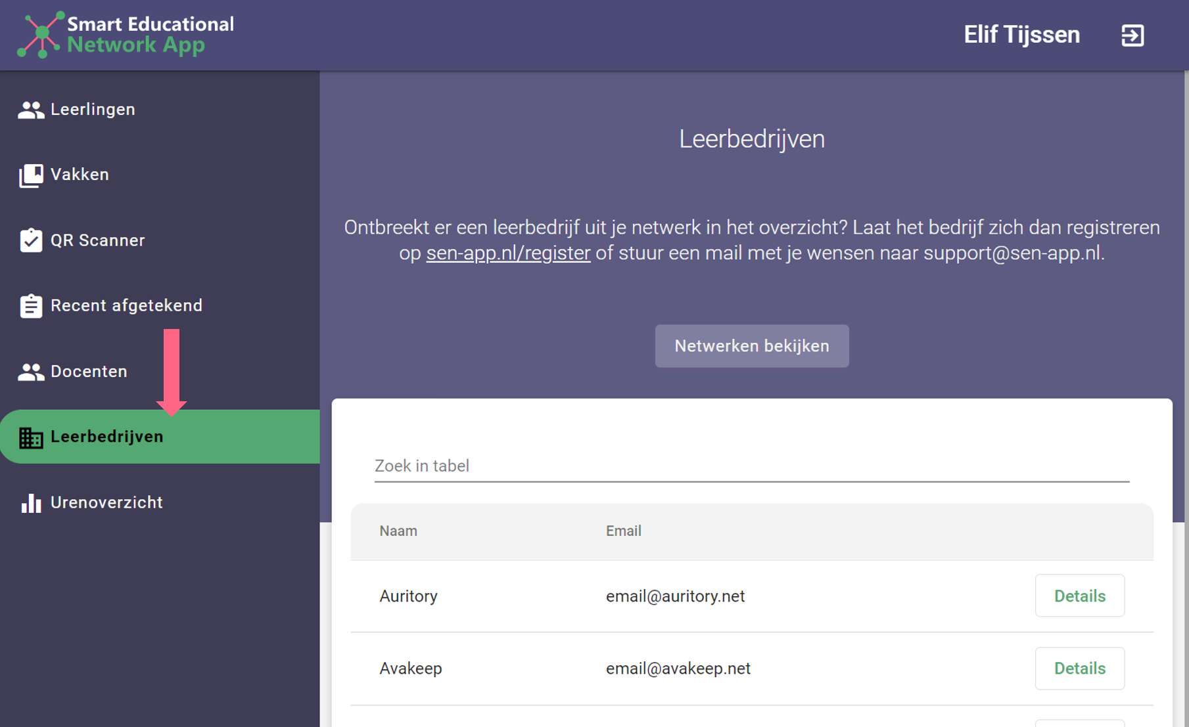1189x727 pixels.
Task: Focus the Zoek in tabel search field
Action: coord(752,466)
